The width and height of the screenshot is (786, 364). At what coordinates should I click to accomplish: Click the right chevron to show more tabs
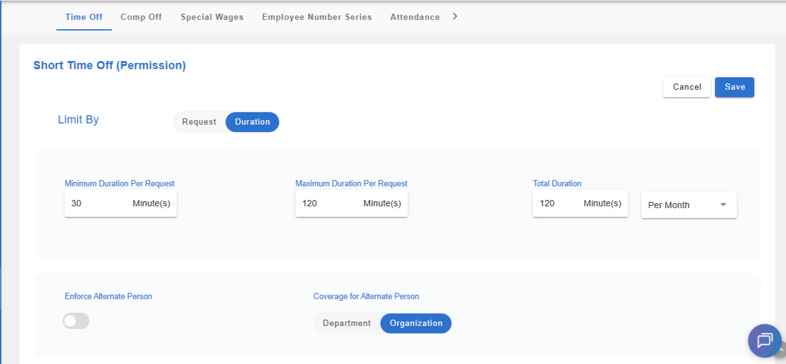[455, 16]
